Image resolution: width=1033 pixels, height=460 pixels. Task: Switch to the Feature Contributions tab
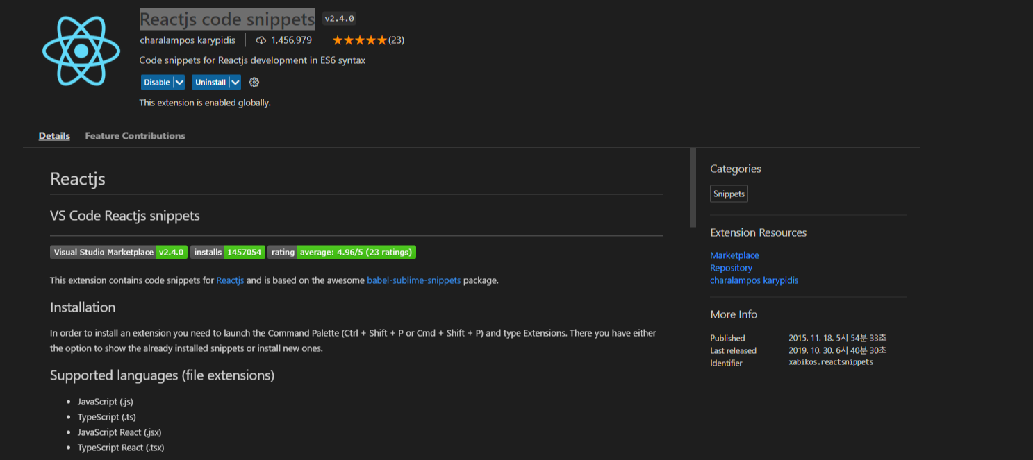[135, 136]
